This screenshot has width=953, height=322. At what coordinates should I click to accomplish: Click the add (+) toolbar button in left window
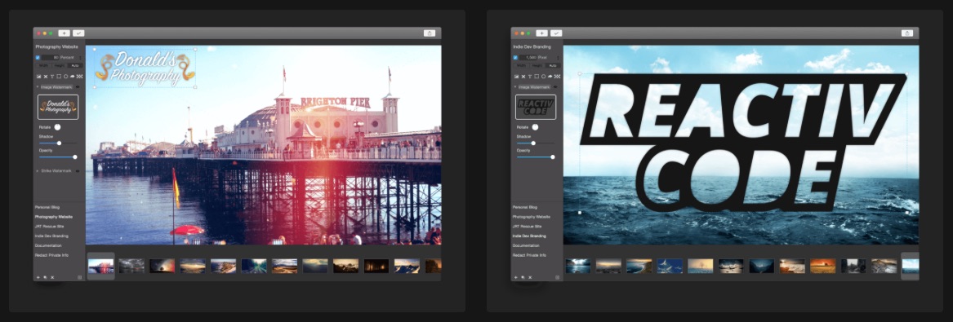click(x=64, y=33)
